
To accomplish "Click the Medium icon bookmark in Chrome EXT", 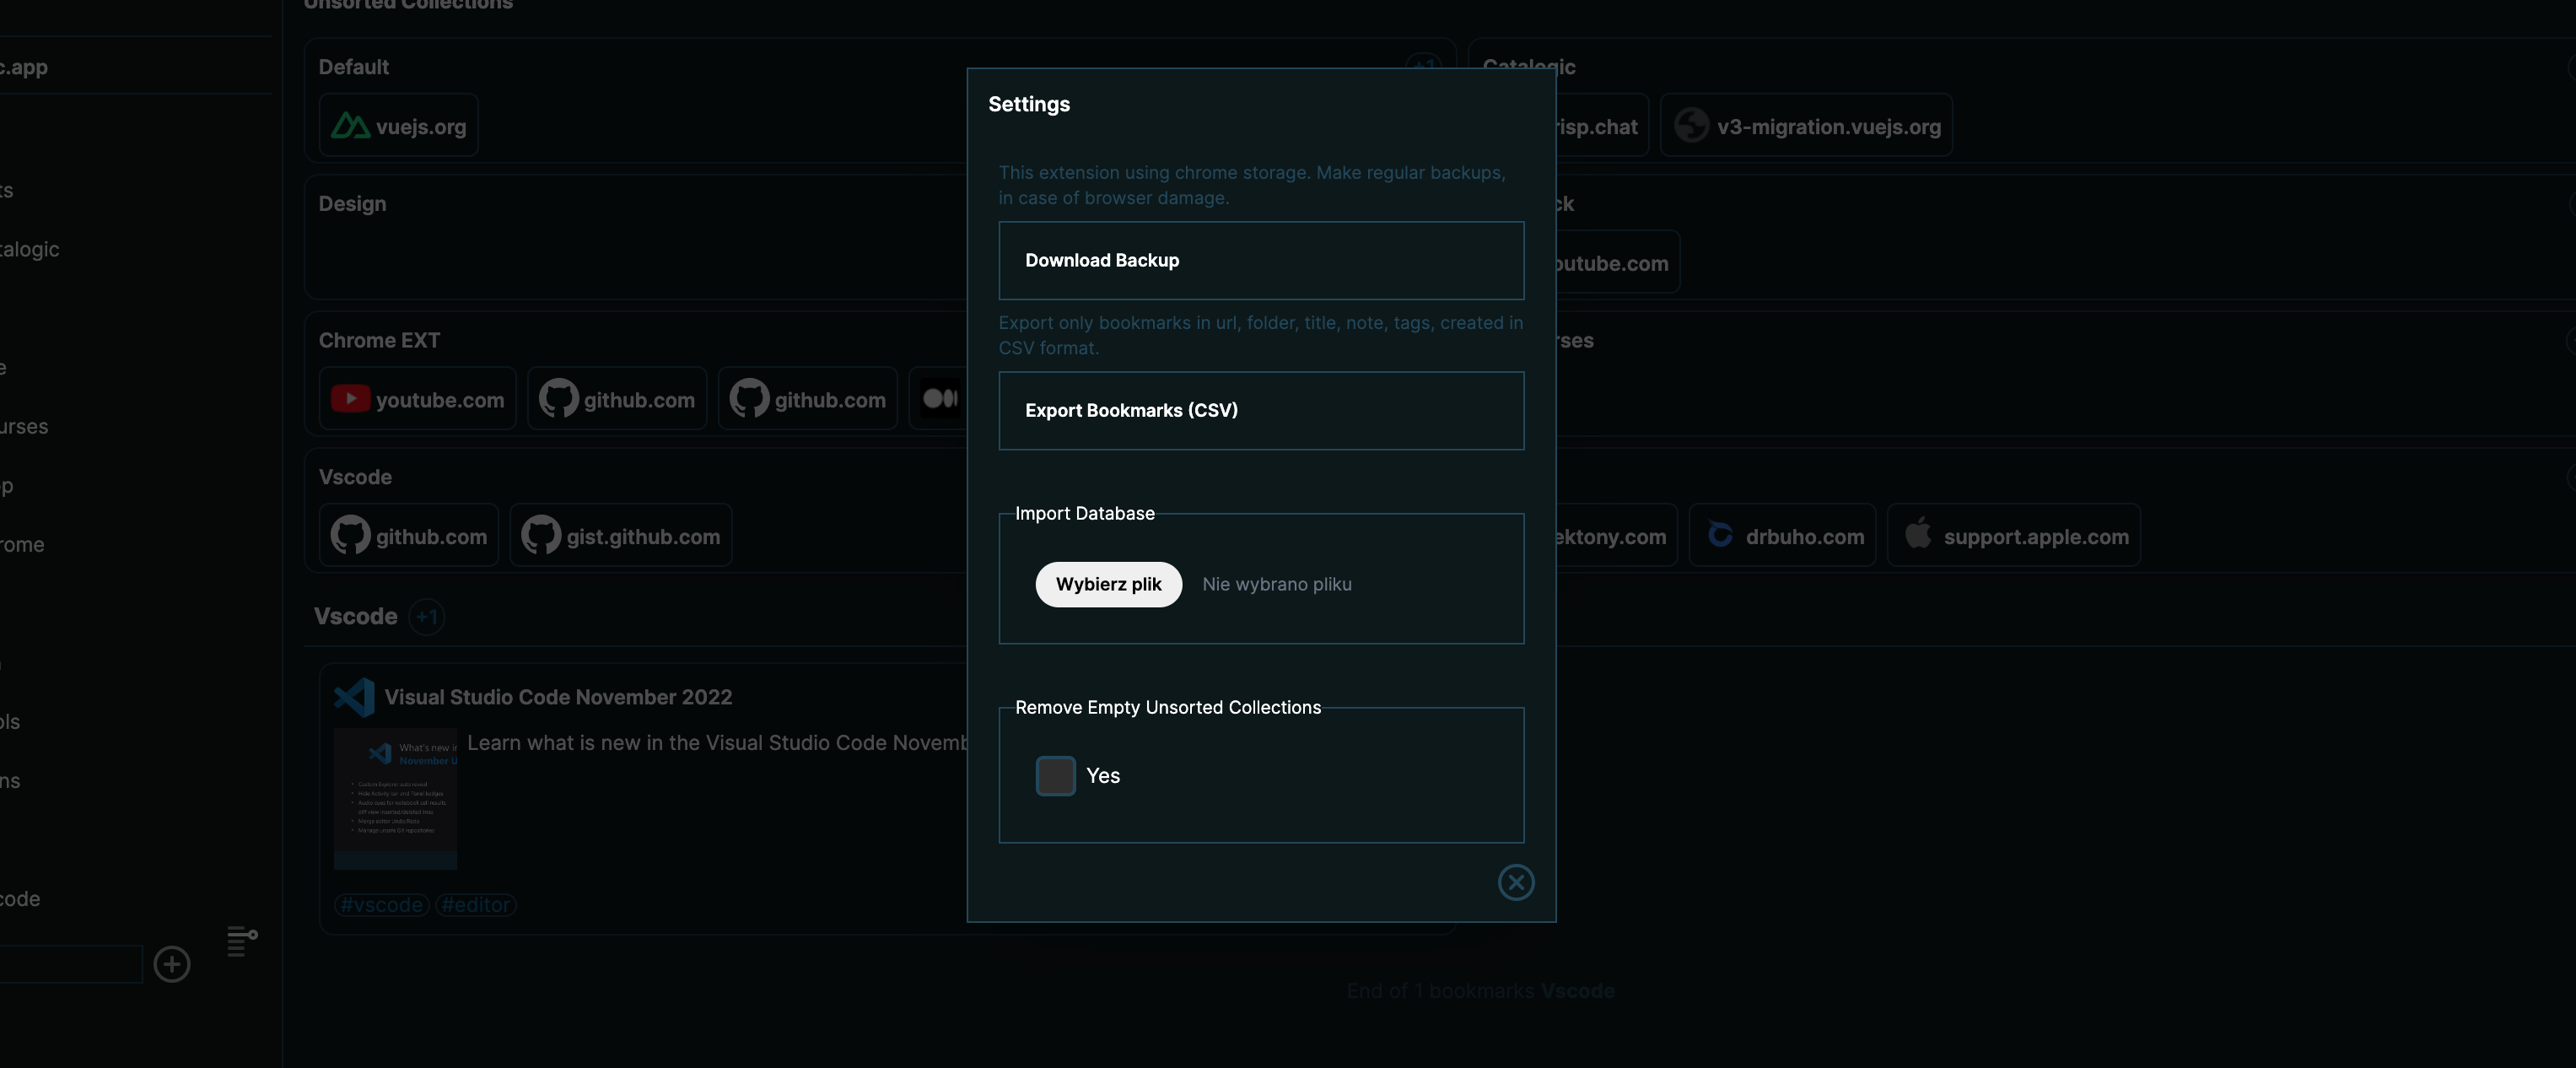I will 939,399.
